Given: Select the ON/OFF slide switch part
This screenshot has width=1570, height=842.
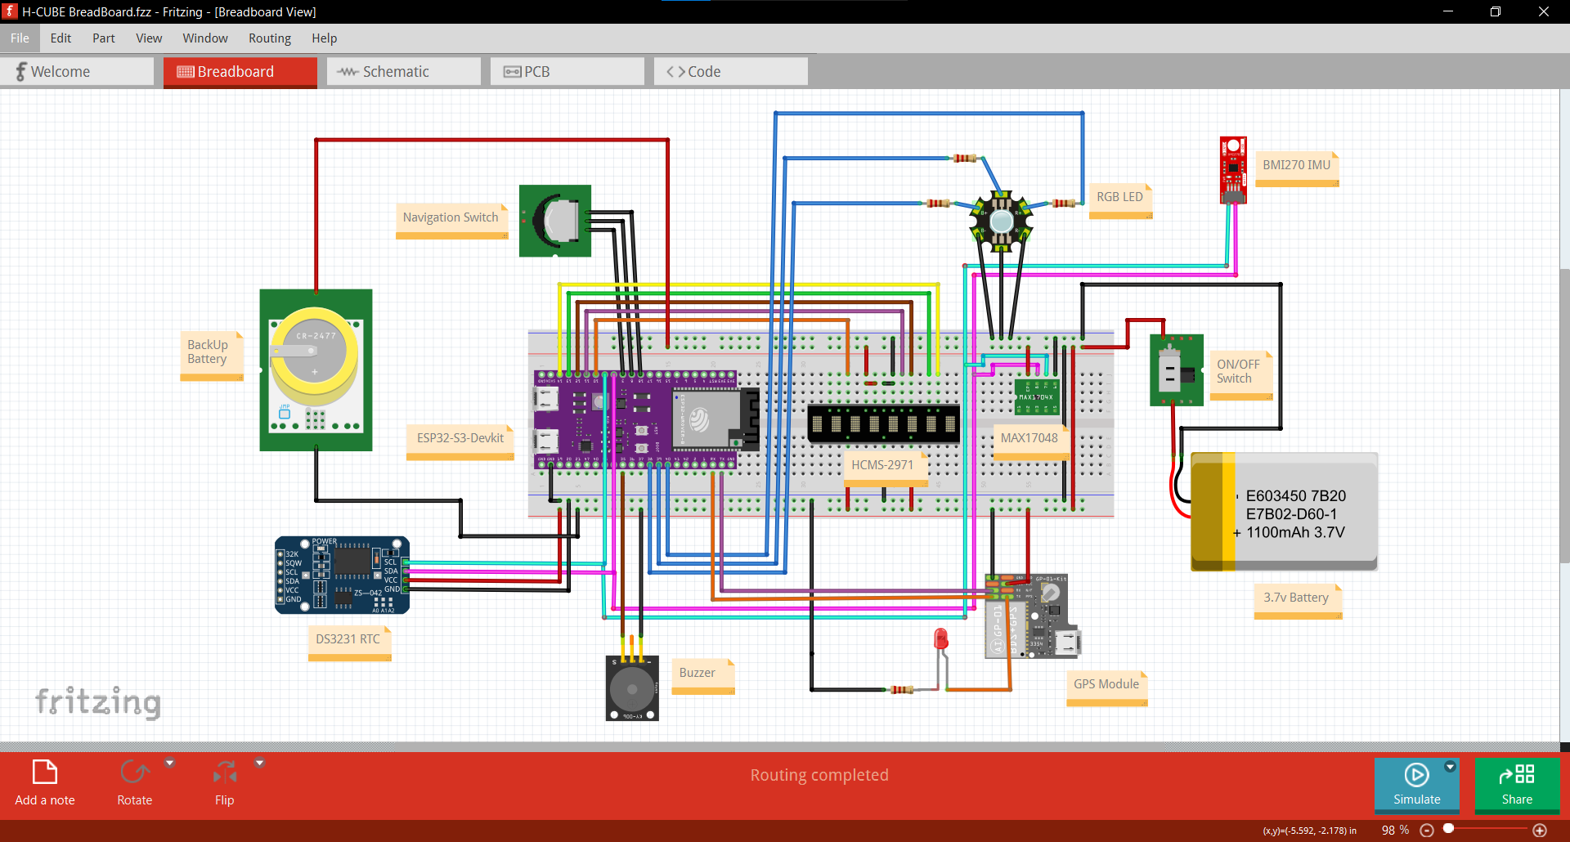Looking at the screenshot, I should (1177, 369).
